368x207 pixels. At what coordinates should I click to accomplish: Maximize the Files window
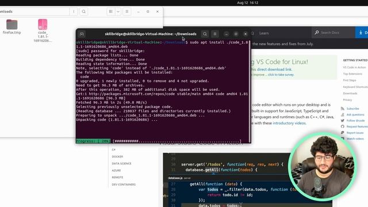tap(148, 11)
